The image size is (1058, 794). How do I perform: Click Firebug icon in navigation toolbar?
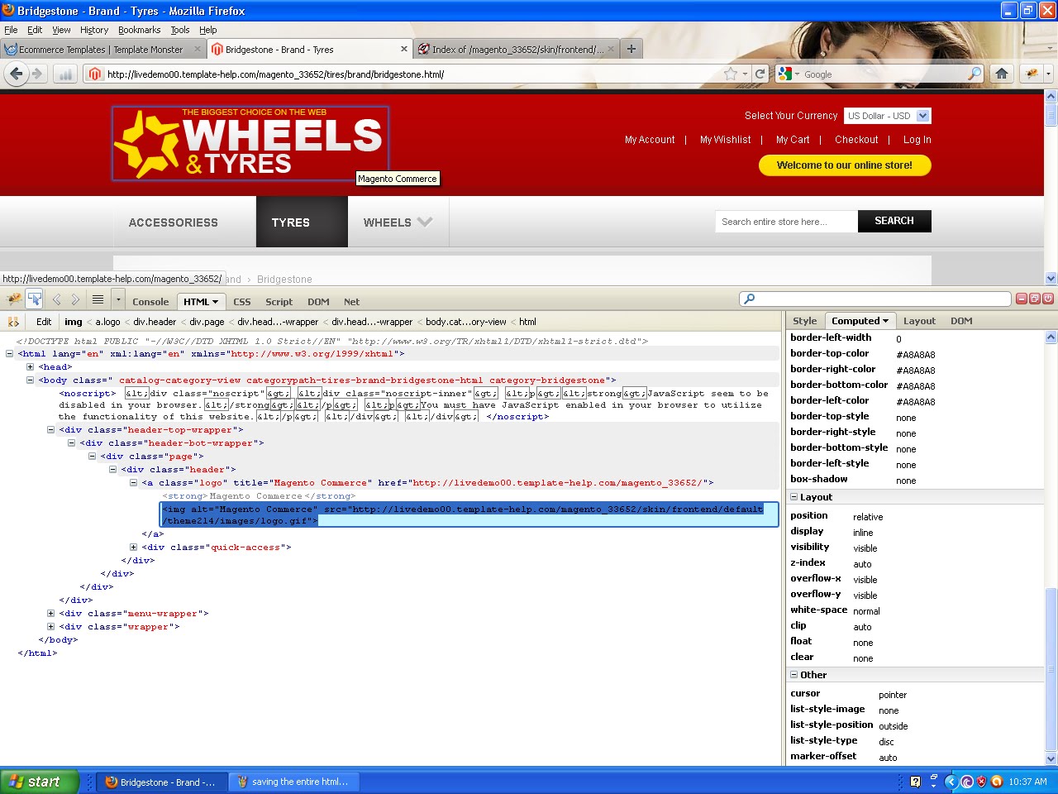[1032, 74]
